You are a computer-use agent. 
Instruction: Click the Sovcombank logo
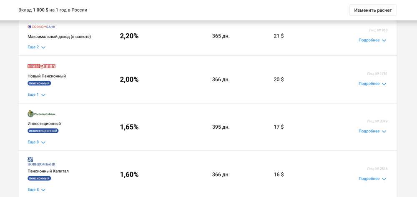(41, 27)
